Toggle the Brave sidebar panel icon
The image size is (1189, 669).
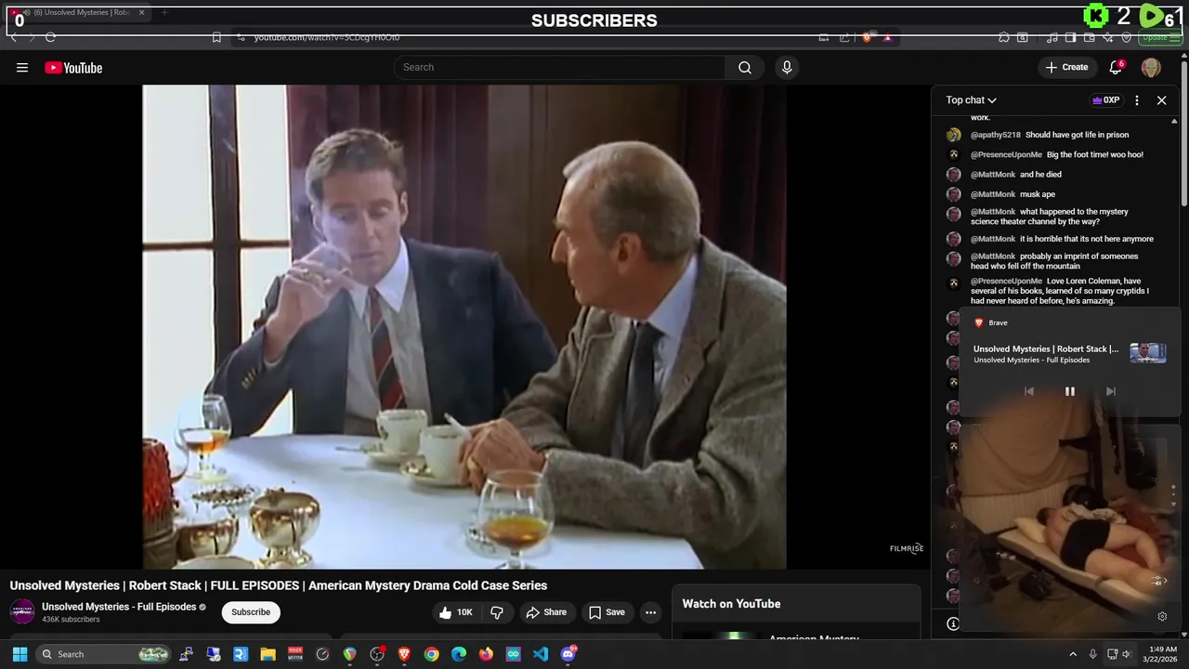(x=1070, y=37)
